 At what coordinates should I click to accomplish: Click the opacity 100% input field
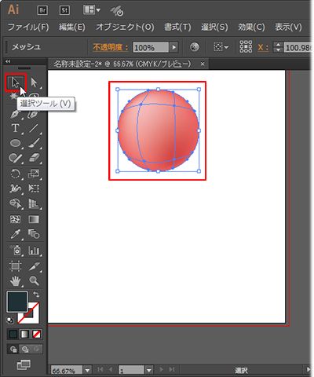coord(151,47)
